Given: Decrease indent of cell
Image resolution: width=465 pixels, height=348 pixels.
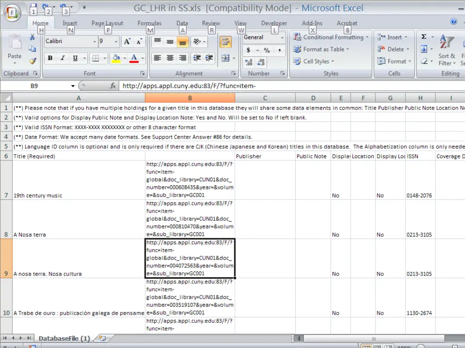Looking at the screenshot, I should click(x=197, y=58).
